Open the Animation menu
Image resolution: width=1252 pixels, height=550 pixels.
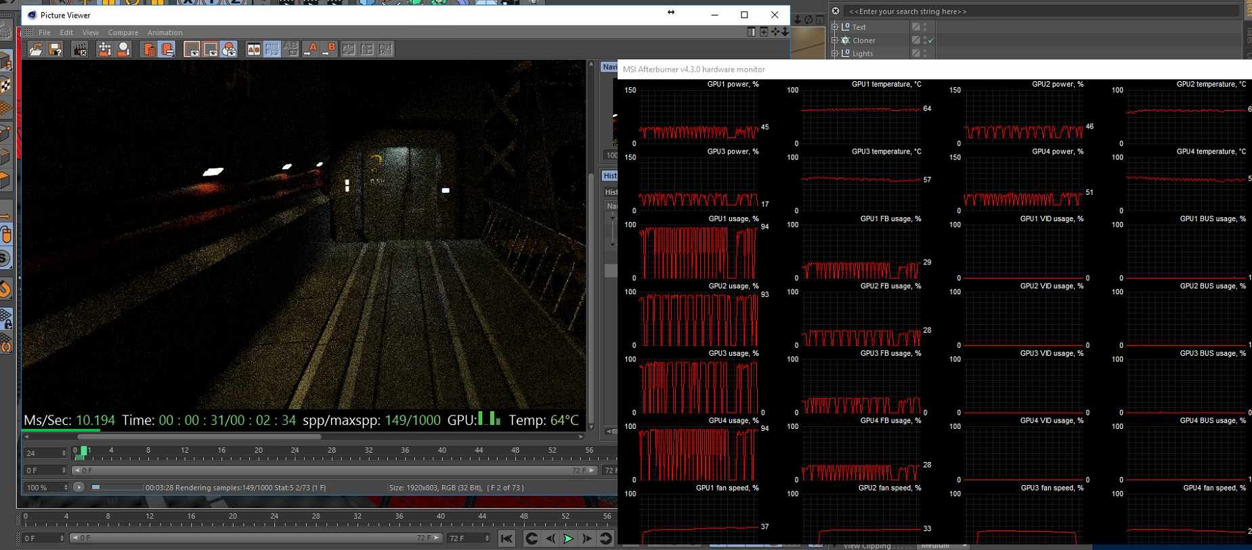click(x=165, y=32)
